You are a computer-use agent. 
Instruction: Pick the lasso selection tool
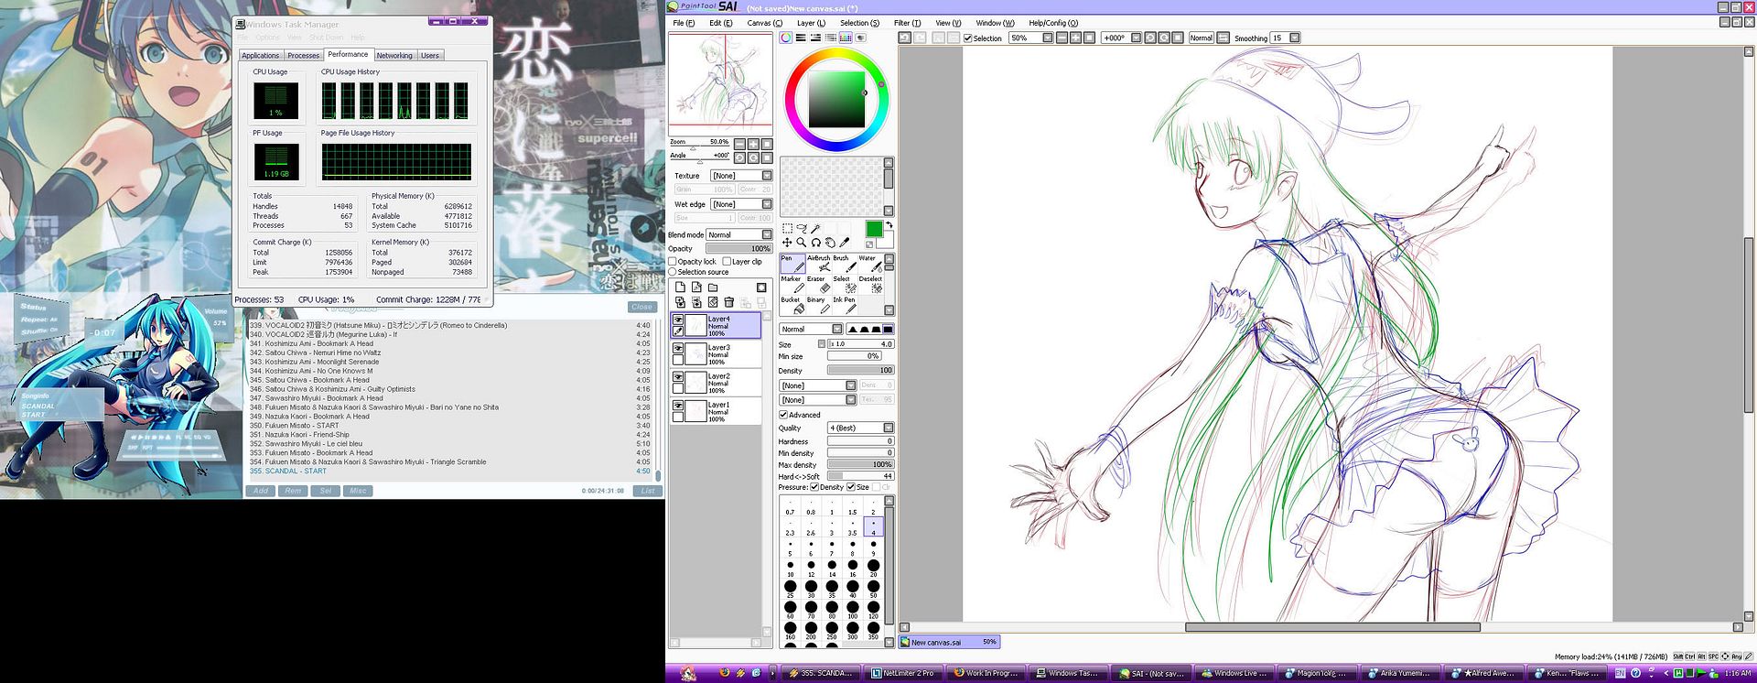click(802, 229)
